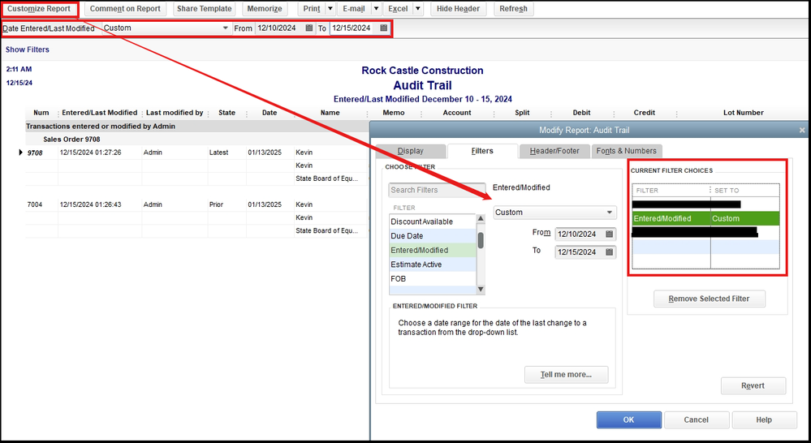Memorize this report
Screen dimensions: 811x443
click(265, 9)
